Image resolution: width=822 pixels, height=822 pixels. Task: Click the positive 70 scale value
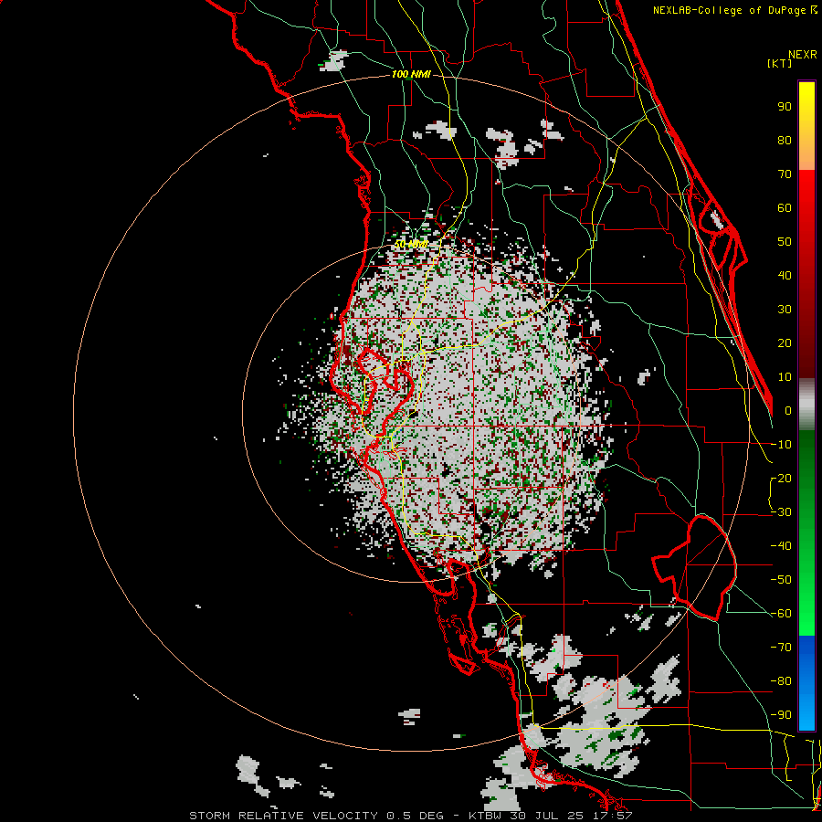click(x=785, y=174)
